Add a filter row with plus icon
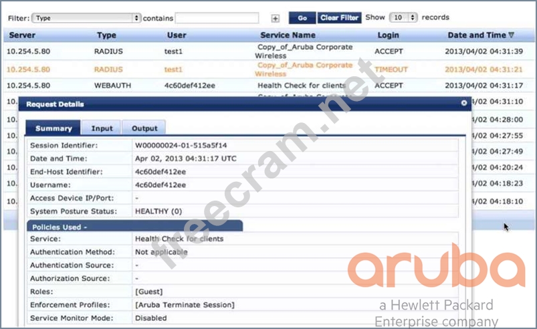This screenshot has height=329, width=537. tap(276, 19)
